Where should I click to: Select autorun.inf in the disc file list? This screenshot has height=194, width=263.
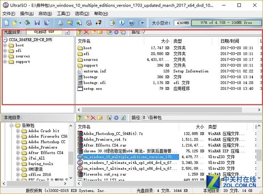[x=95, y=71]
